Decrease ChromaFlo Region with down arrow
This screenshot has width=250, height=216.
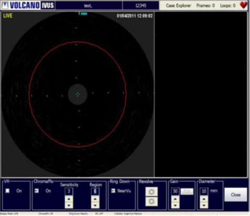pos(95,206)
